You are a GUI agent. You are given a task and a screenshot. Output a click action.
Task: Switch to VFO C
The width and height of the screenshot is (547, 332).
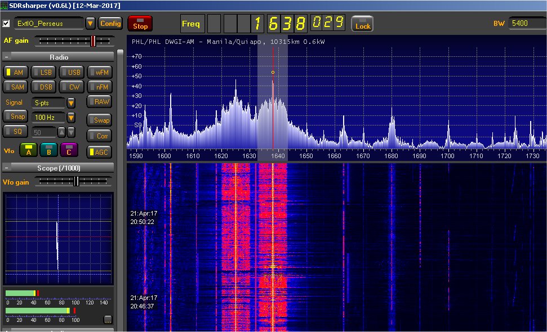[x=69, y=150]
